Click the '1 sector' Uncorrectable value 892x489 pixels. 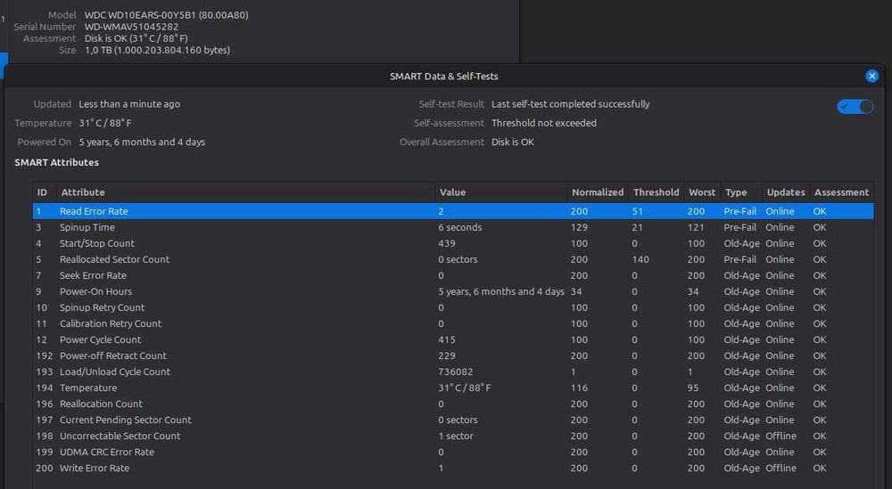(456, 436)
